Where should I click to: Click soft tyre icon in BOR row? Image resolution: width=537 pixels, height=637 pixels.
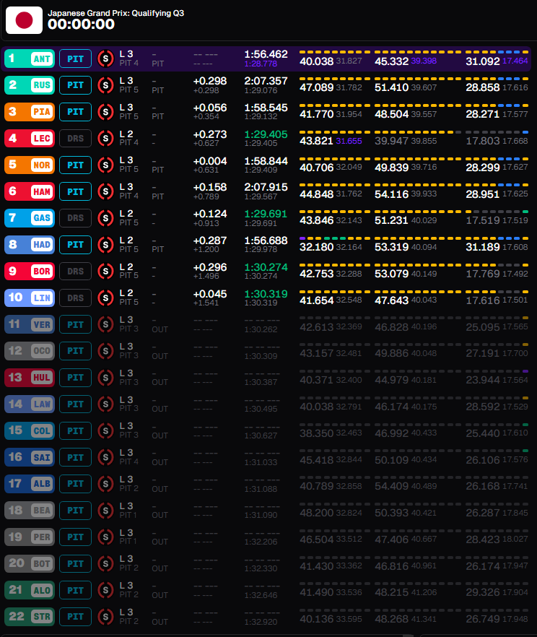[x=105, y=272]
